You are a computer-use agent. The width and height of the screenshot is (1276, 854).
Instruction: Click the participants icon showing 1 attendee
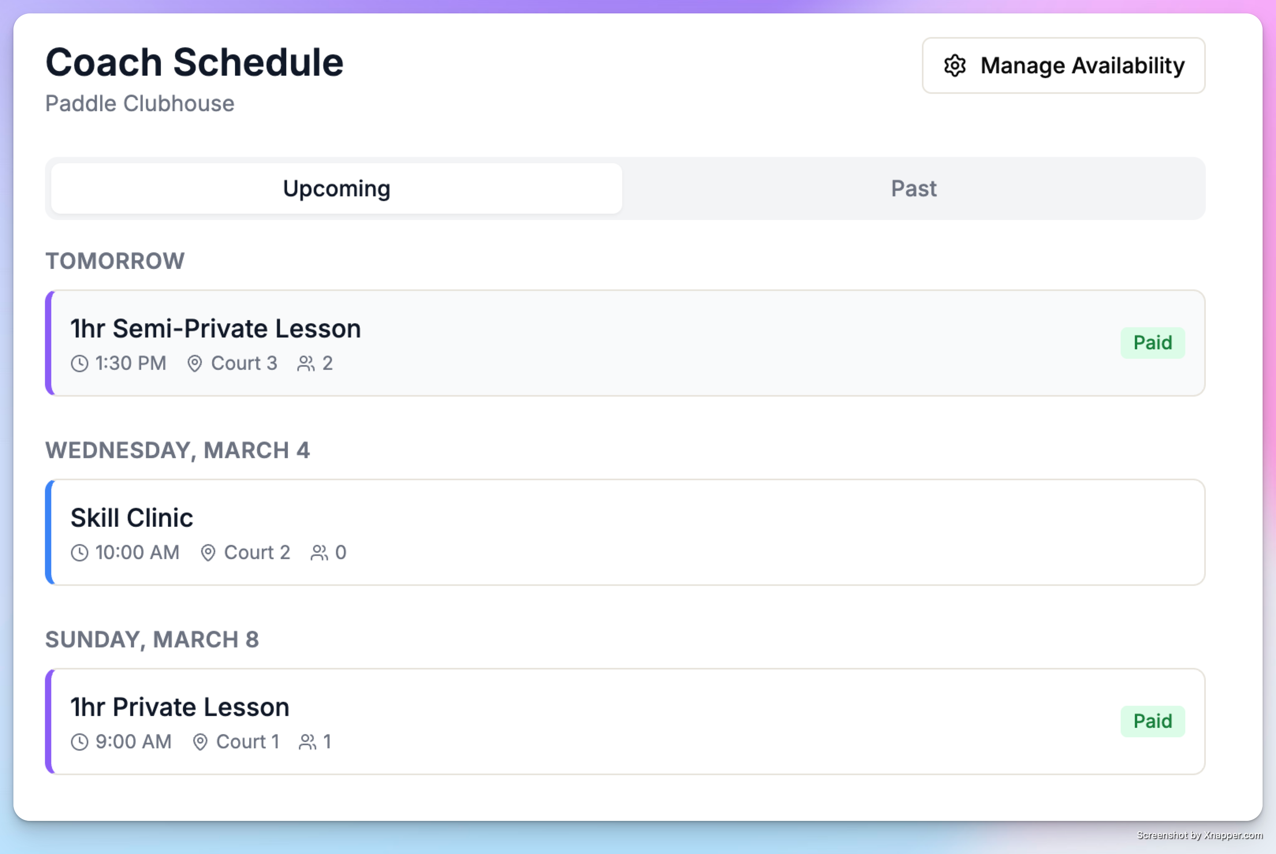point(308,742)
